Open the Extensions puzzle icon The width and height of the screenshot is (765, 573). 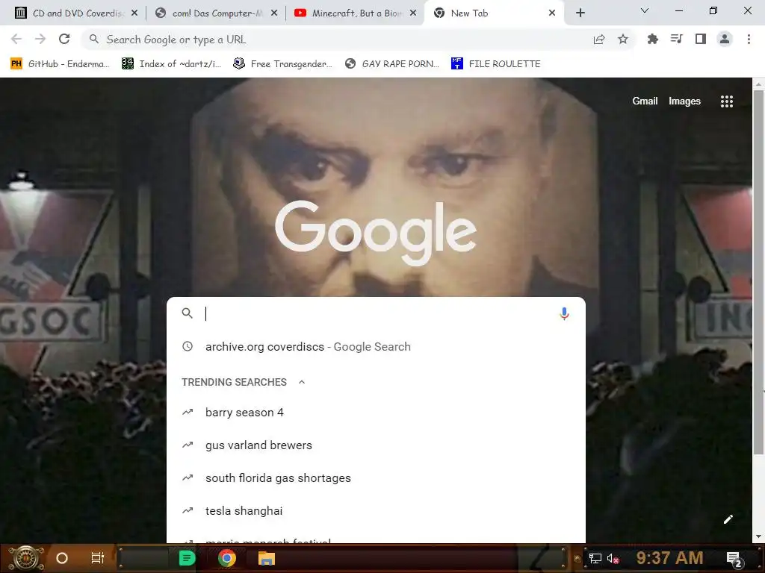[652, 40]
